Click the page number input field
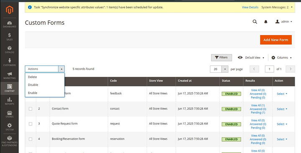This screenshot has height=153, width=301. click(x=269, y=69)
